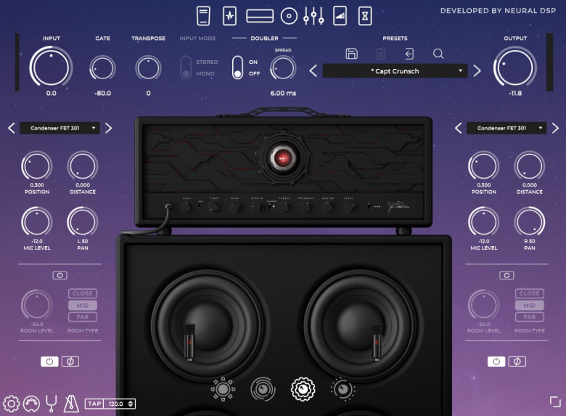Click right Pan knob R 50
The image size is (566, 416).
530,221
